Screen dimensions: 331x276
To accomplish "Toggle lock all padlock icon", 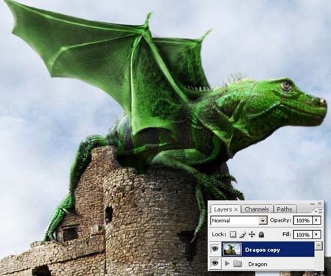I will coord(261,234).
